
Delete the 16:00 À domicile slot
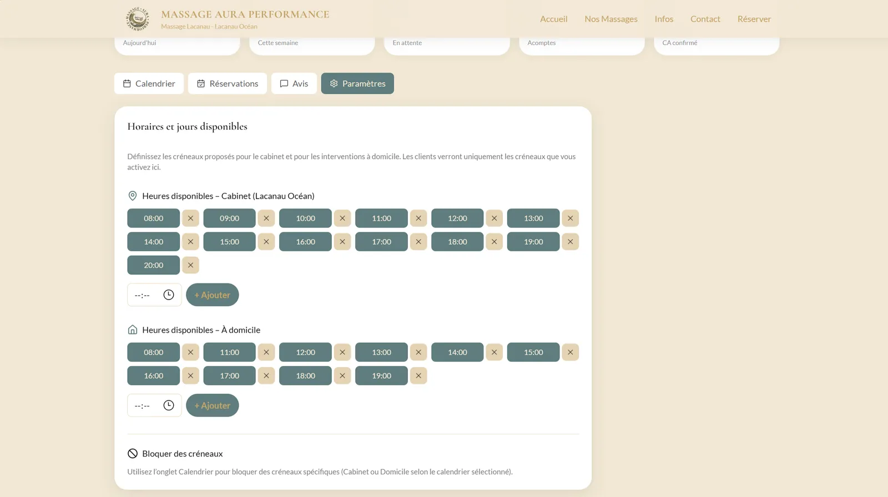point(190,376)
